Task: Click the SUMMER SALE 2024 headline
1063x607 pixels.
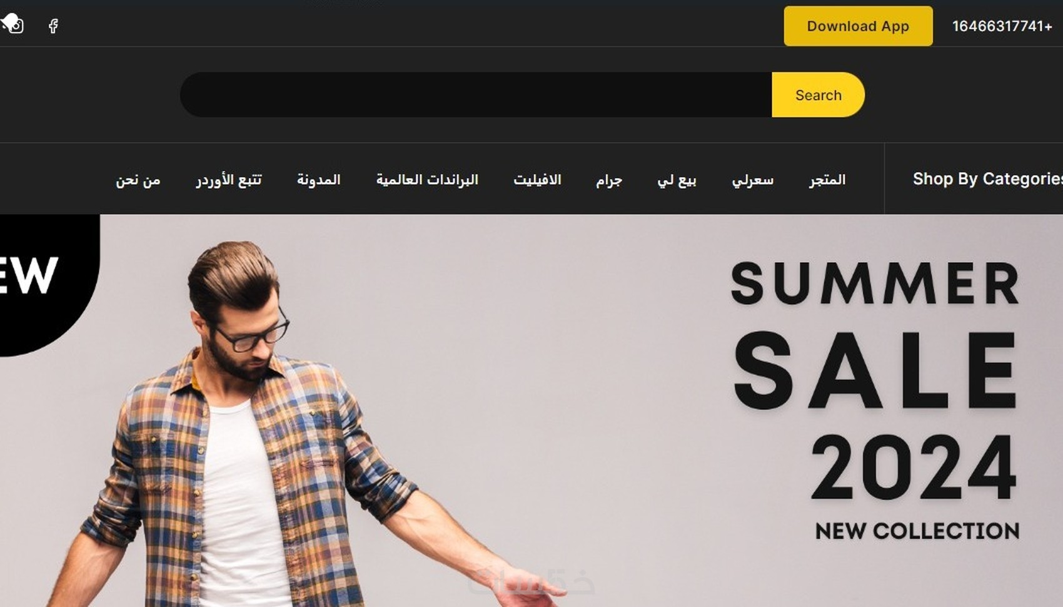Action: click(x=875, y=380)
